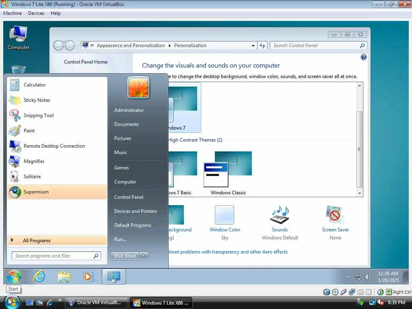Screen dimensions: 412x309
Task: Click the Window Color Sky swatch
Action: click(x=225, y=215)
